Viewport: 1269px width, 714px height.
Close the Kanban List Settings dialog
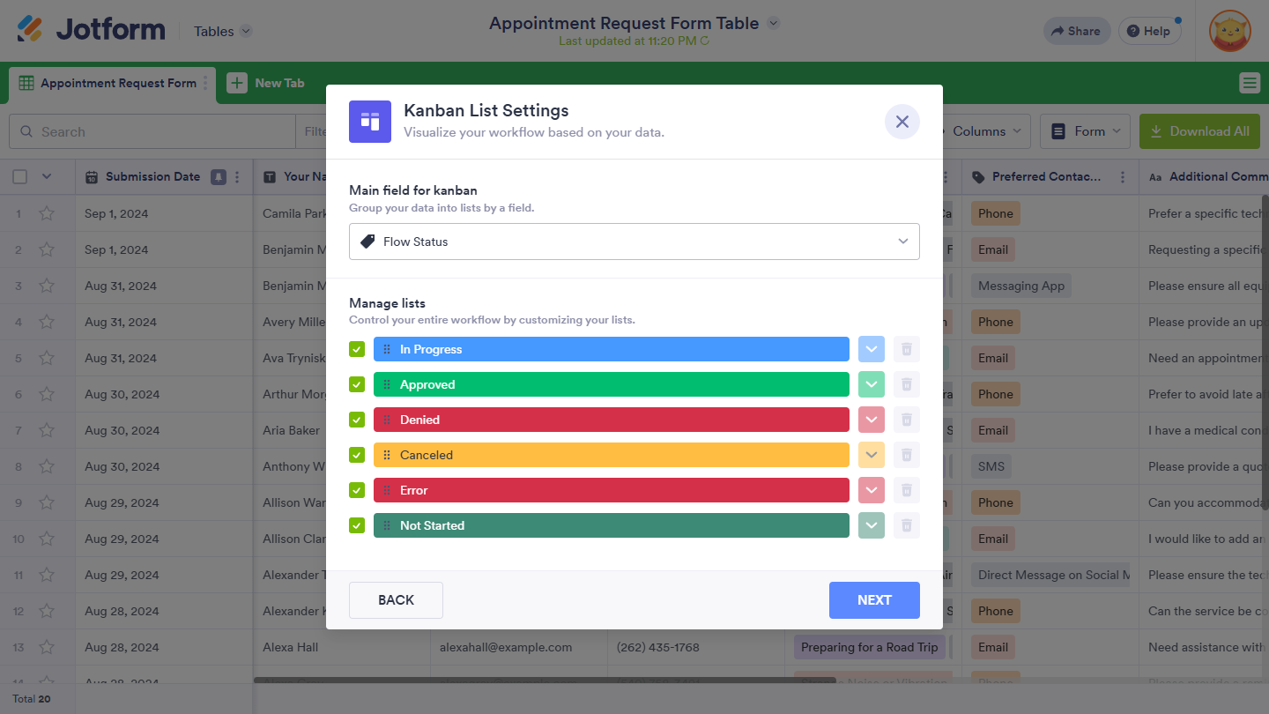coord(902,122)
